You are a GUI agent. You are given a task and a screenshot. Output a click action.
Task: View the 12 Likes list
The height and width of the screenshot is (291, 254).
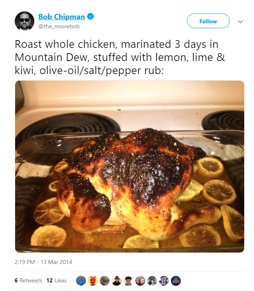pyautogui.click(x=56, y=280)
